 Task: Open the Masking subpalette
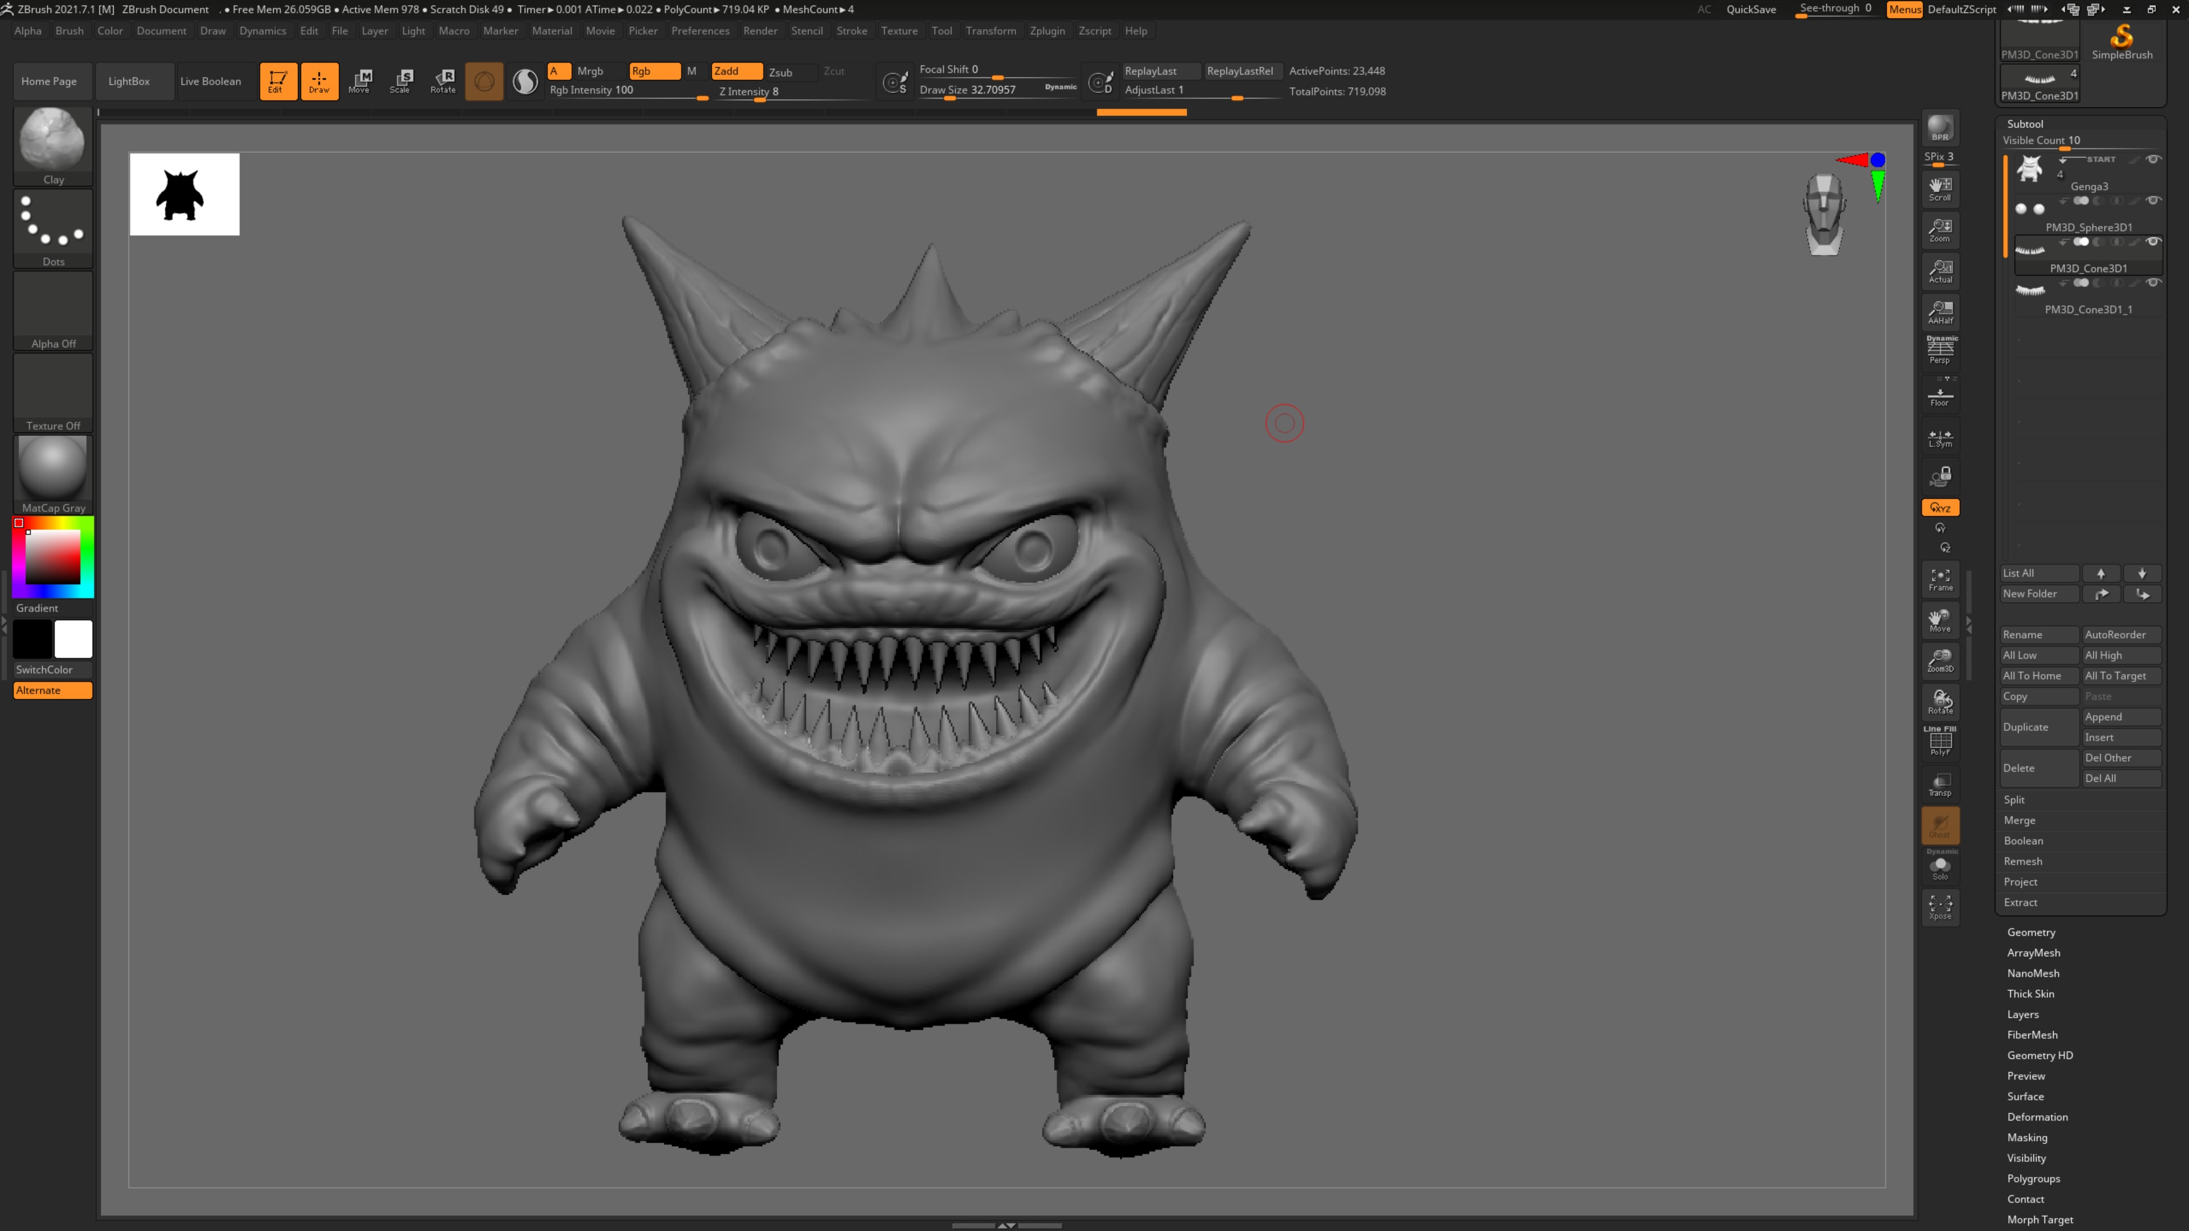tap(2027, 1137)
